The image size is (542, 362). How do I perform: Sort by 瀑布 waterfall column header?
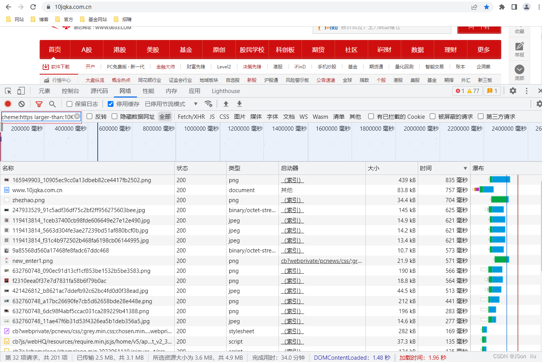click(506, 168)
